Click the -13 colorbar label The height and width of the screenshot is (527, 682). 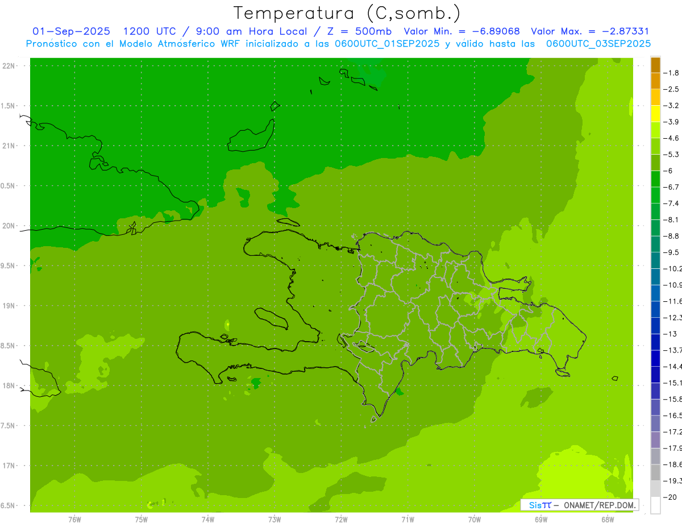pos(670,334)
